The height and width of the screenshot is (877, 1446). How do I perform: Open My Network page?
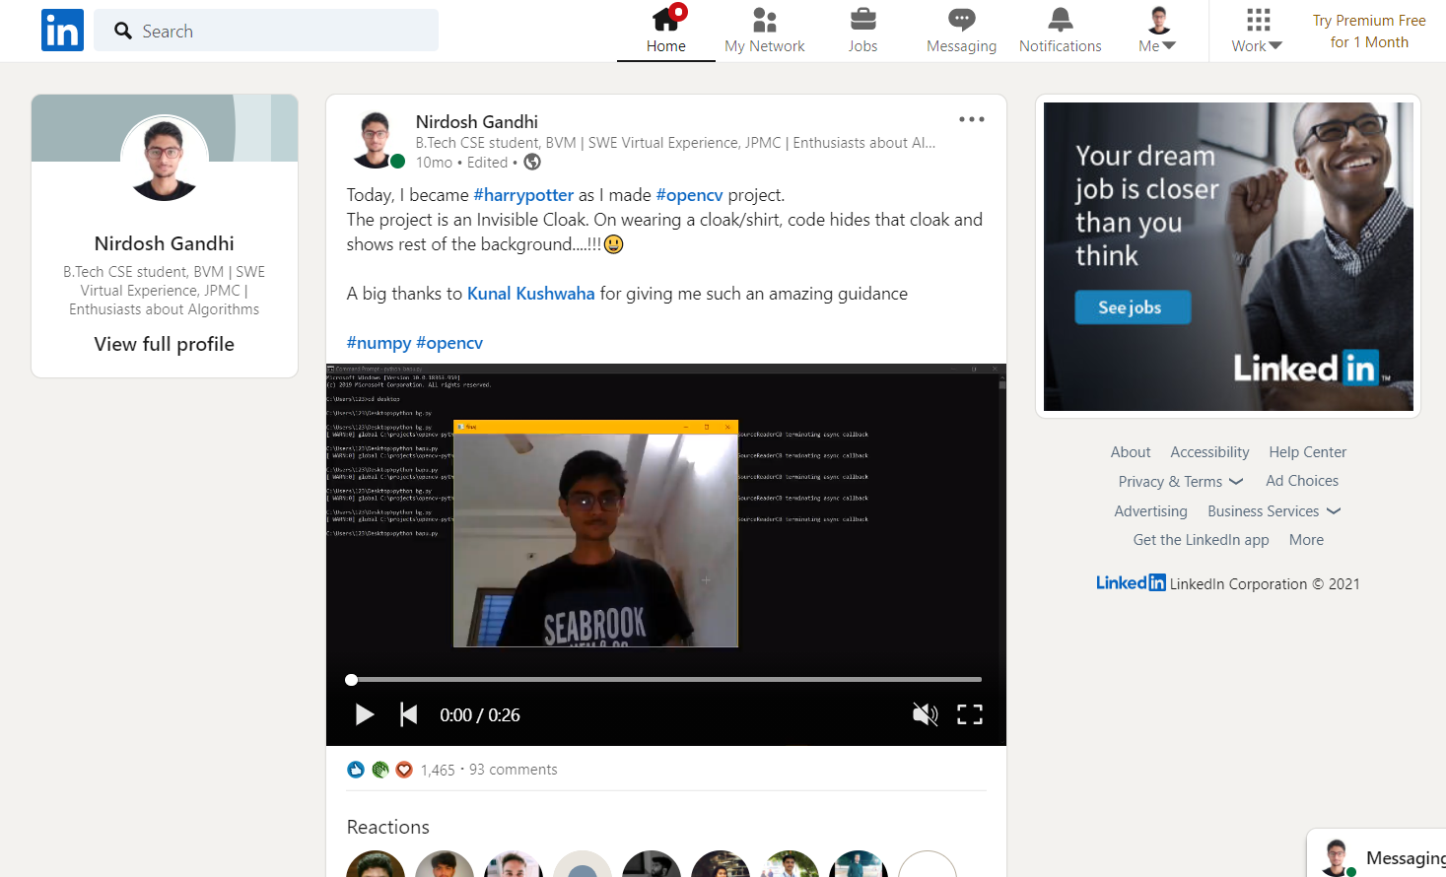click(x=764, y=31)
